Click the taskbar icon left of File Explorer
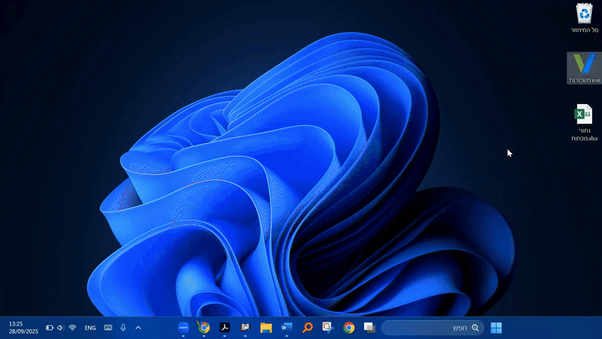This screenshot has height=339, width=602. (x=245, y=328)
